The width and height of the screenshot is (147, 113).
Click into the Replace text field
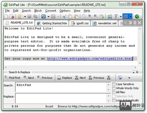61,98
